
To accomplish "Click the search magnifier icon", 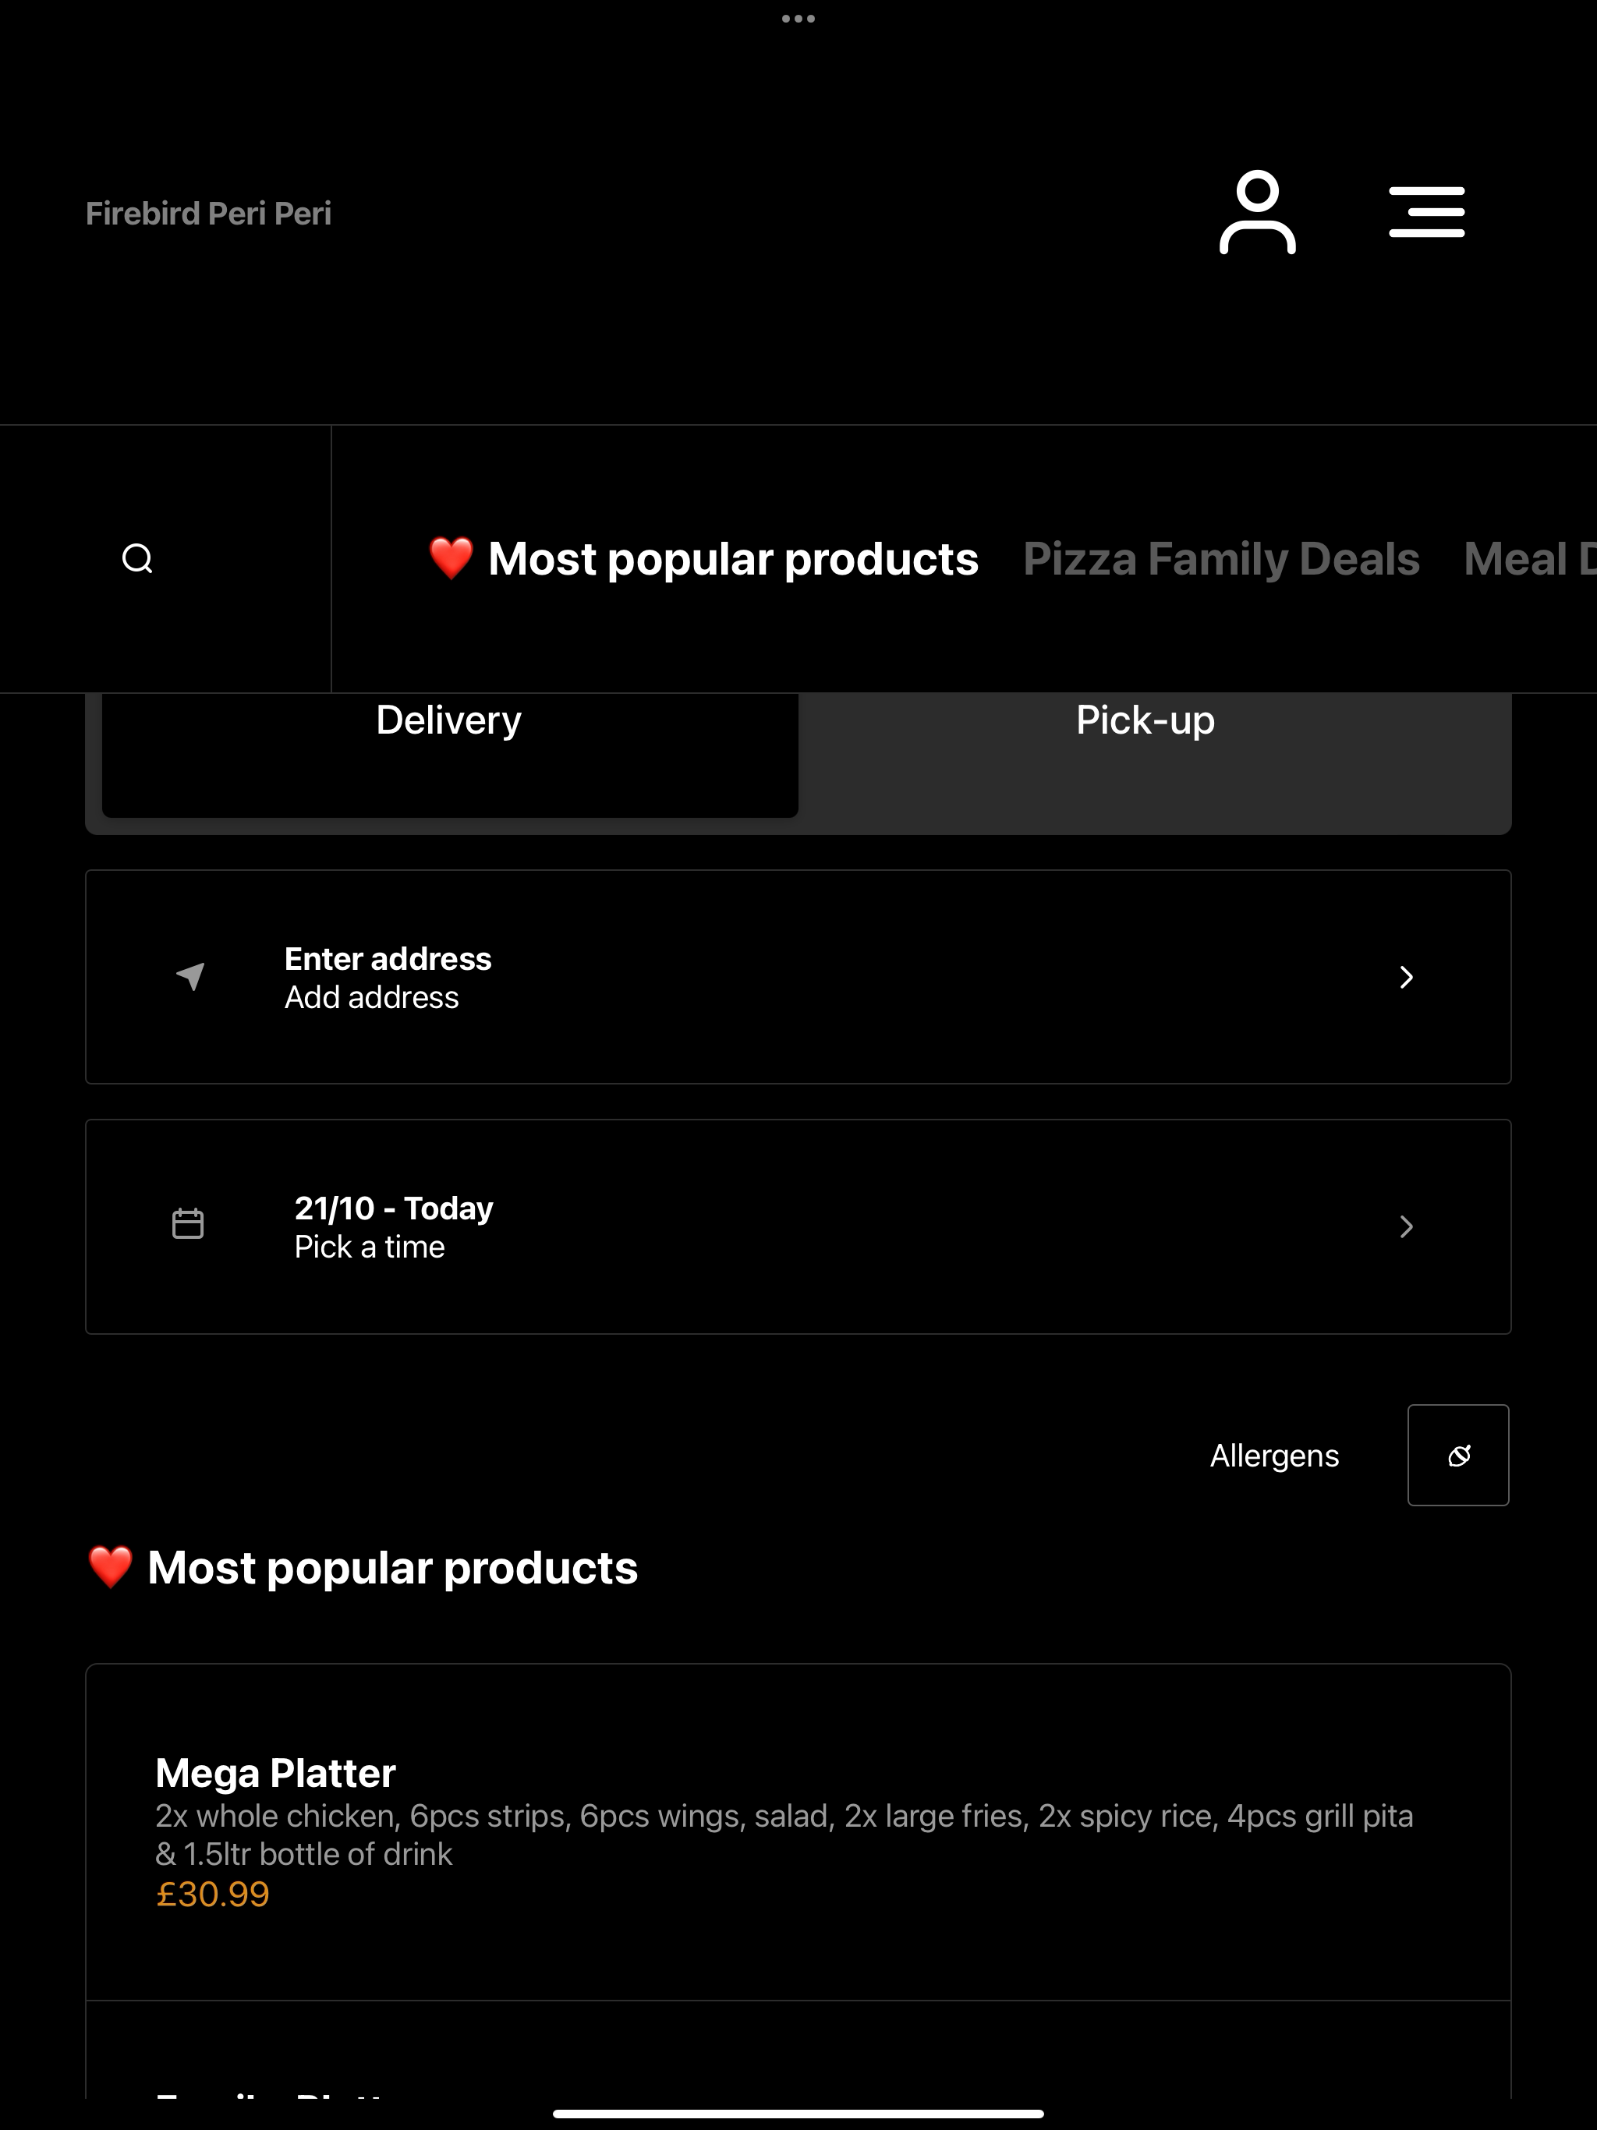I will pyautogui.click(x=138, y=558).
